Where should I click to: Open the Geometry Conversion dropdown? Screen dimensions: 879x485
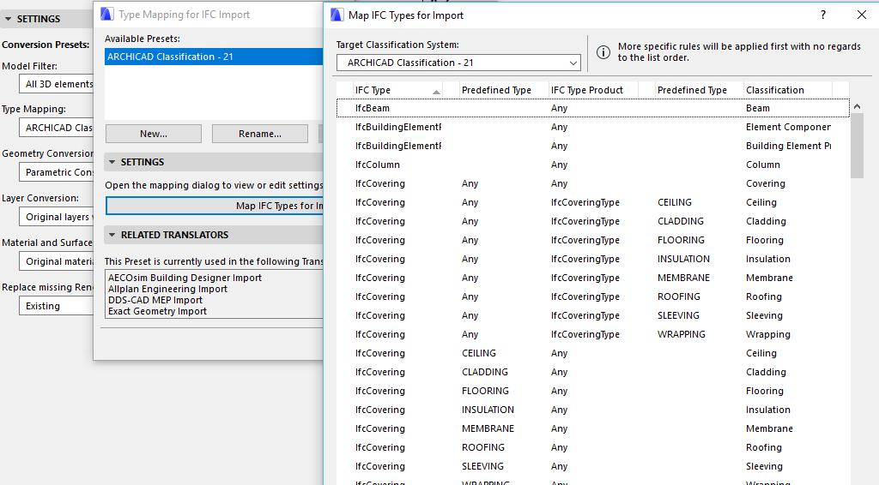click(x=56, y=172)
